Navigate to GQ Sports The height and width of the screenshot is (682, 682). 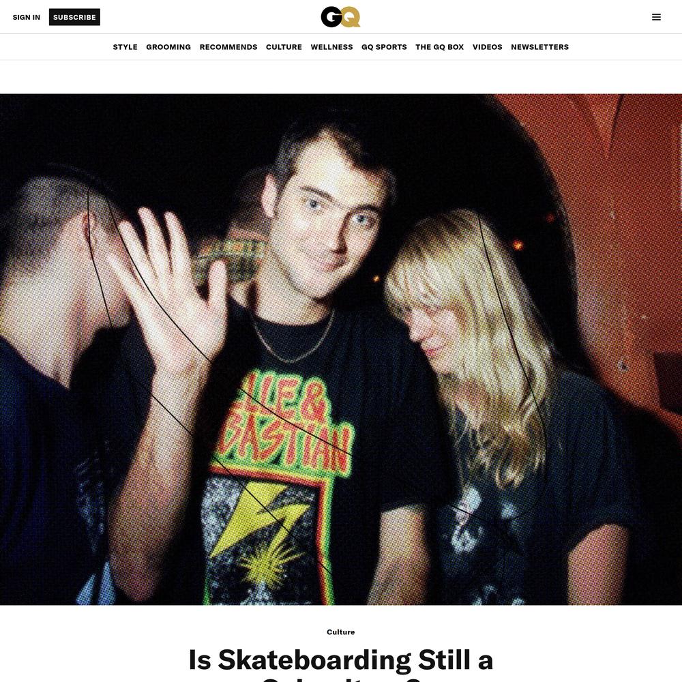(384, 47)
